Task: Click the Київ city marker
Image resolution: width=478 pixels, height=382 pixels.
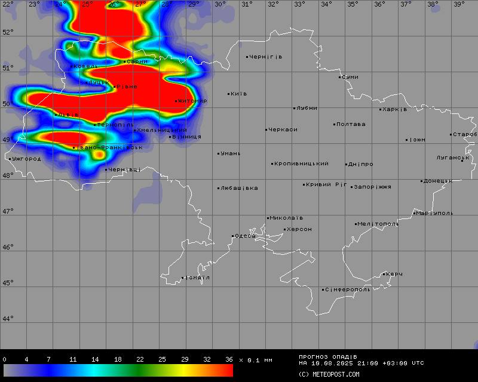Action: click(x=229, y=94)
